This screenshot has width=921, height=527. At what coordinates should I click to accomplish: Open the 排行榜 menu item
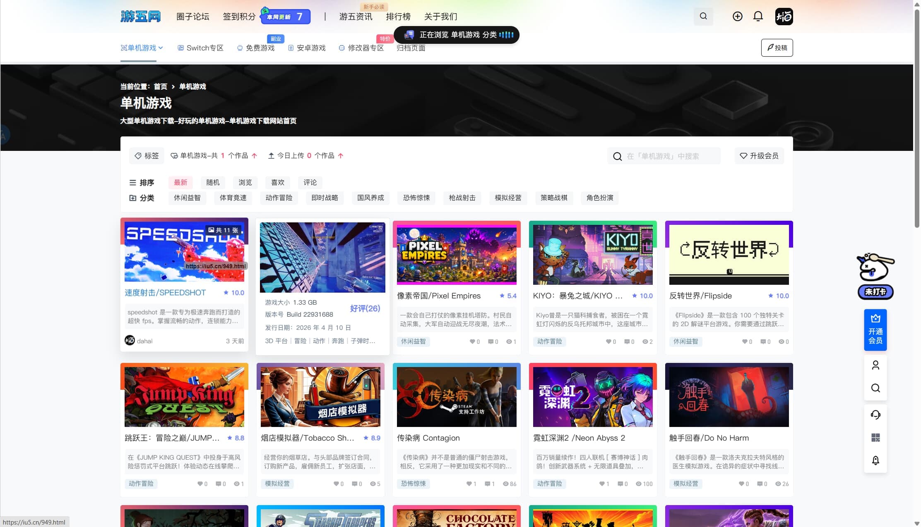click(x=398, y=17)
